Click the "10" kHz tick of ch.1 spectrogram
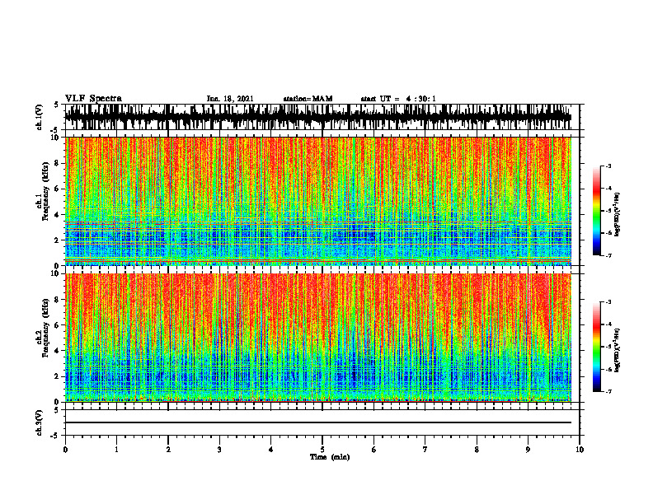 coord(56,138)
